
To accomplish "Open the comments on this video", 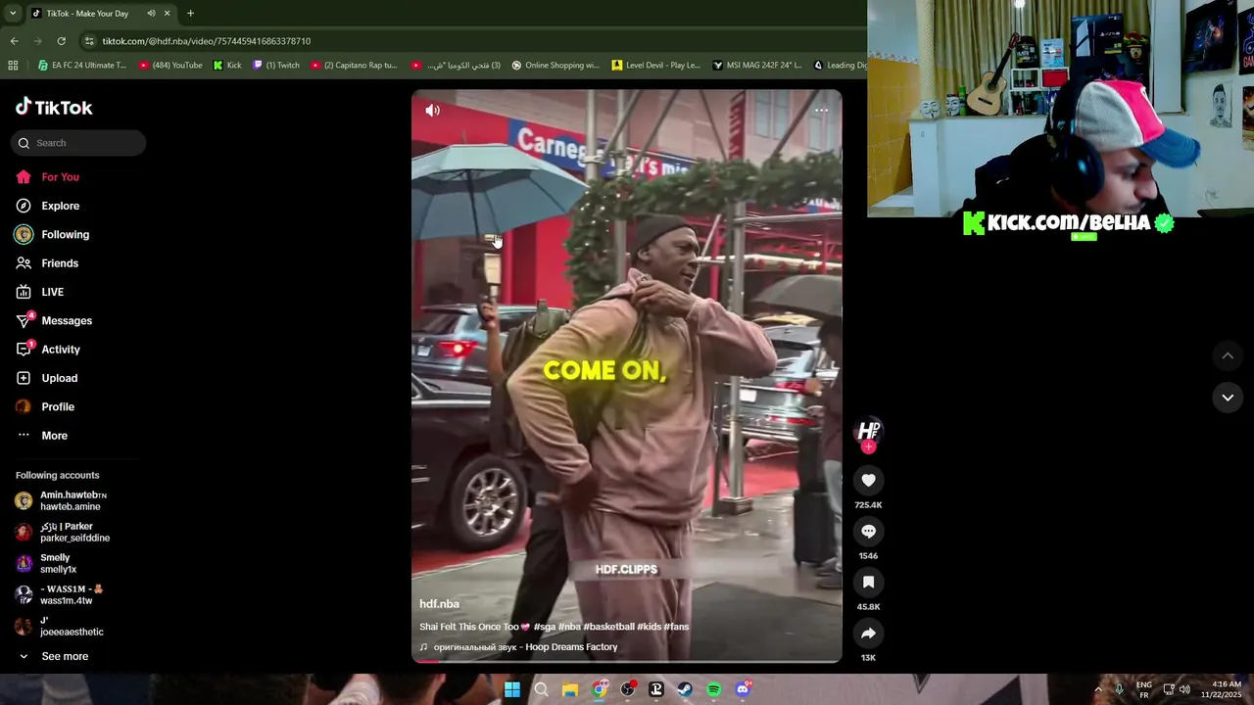I will 868,531.
